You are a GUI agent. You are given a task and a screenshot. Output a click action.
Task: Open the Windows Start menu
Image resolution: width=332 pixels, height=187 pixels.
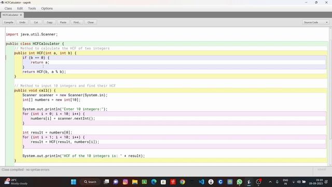coord(74,182)
